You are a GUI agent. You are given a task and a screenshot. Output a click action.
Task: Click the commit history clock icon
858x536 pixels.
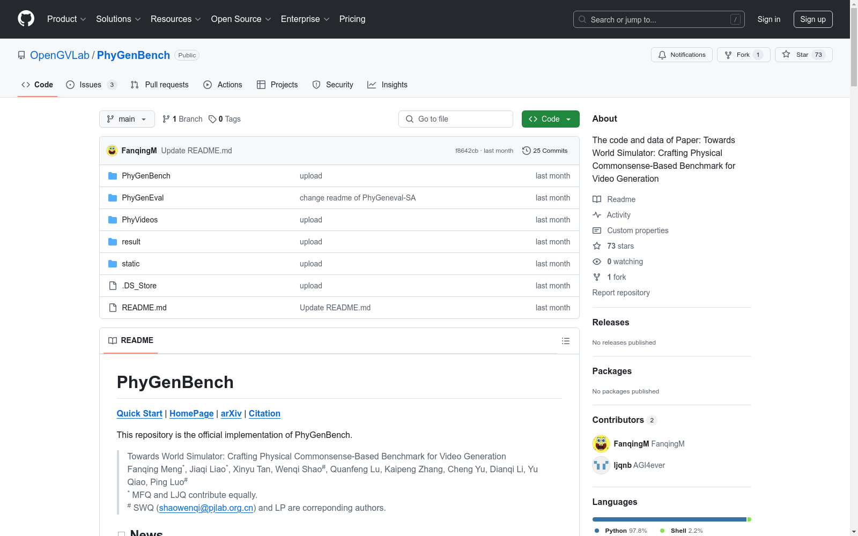point(527,151)
